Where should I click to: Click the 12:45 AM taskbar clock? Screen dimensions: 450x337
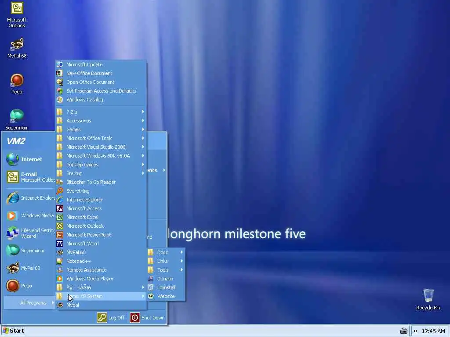coord(433,331)
